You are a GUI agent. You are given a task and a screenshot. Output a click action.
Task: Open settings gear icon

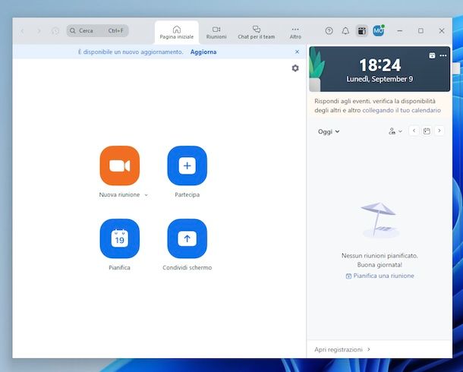(295, 68)
